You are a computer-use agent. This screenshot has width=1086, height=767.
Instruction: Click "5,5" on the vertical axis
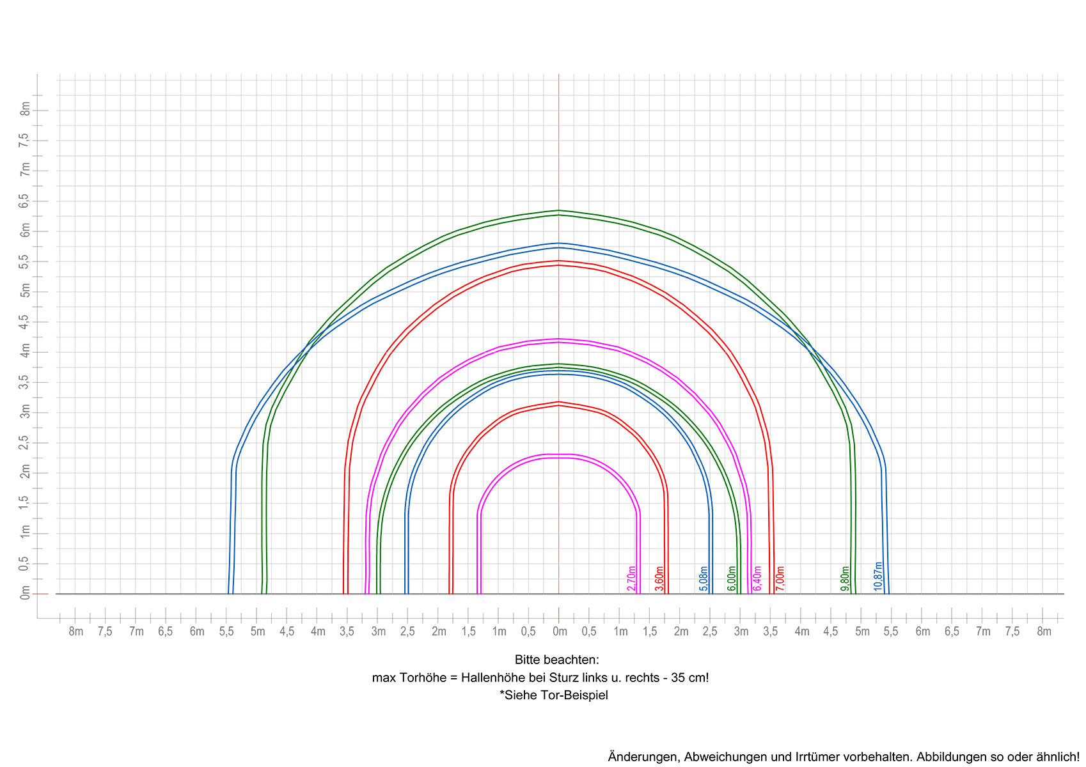tap(25, 261)
